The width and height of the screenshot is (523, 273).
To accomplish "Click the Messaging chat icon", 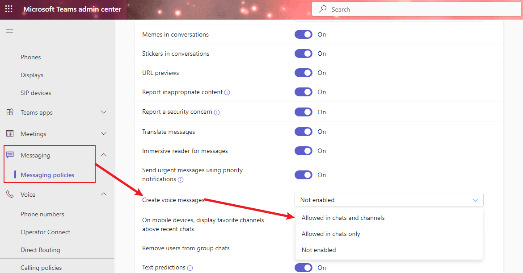I will (10, 155).
